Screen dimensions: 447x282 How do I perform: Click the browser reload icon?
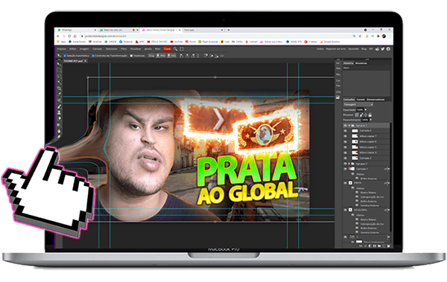point(69,36)
